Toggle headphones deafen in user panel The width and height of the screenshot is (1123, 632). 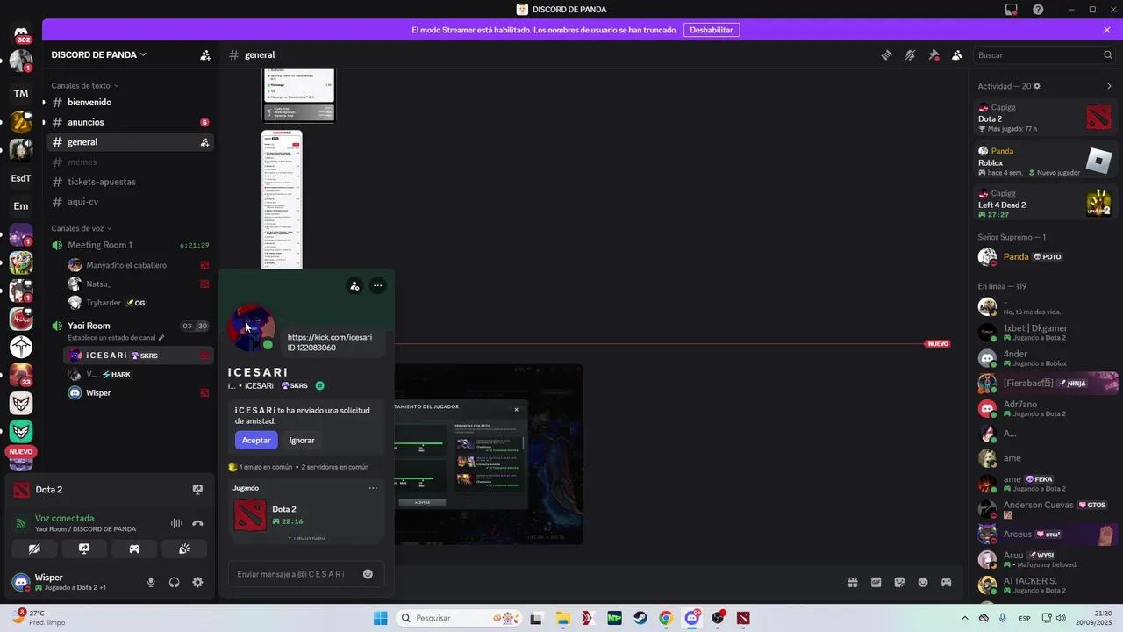[x=175, y=582]
